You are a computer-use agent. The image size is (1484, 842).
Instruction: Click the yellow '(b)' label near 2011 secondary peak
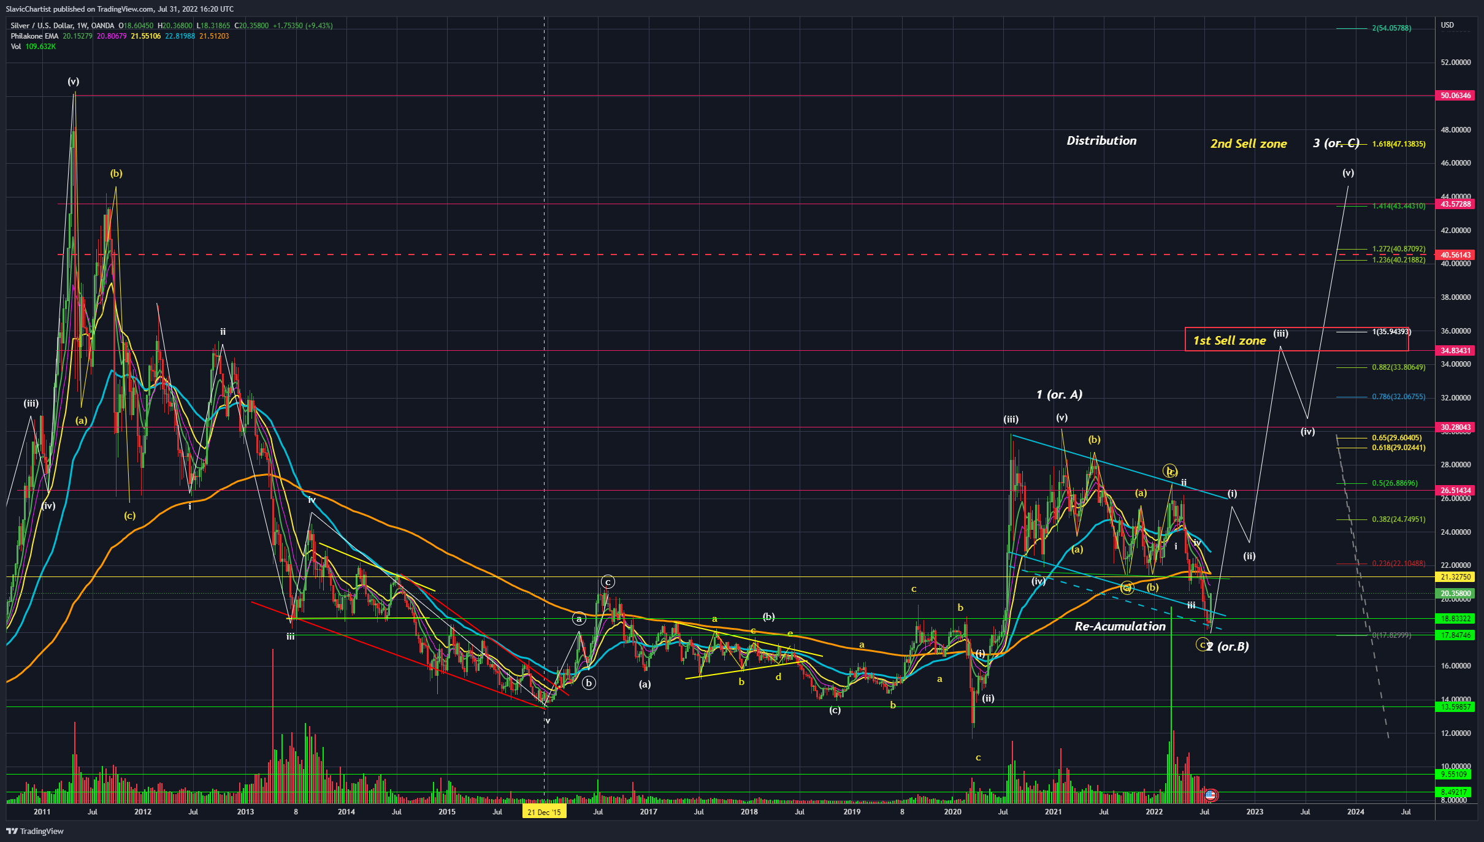[x=117, y=174]
